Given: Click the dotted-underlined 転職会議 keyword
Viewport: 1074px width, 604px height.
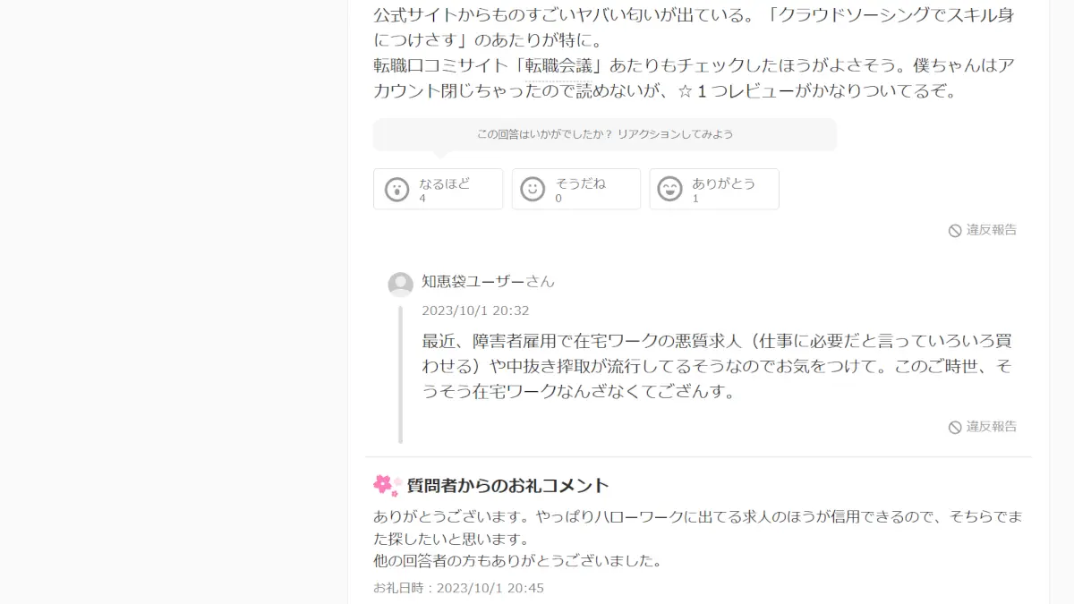Looking at the screenshot, I should pyautogui.click(x=561, y=65).
